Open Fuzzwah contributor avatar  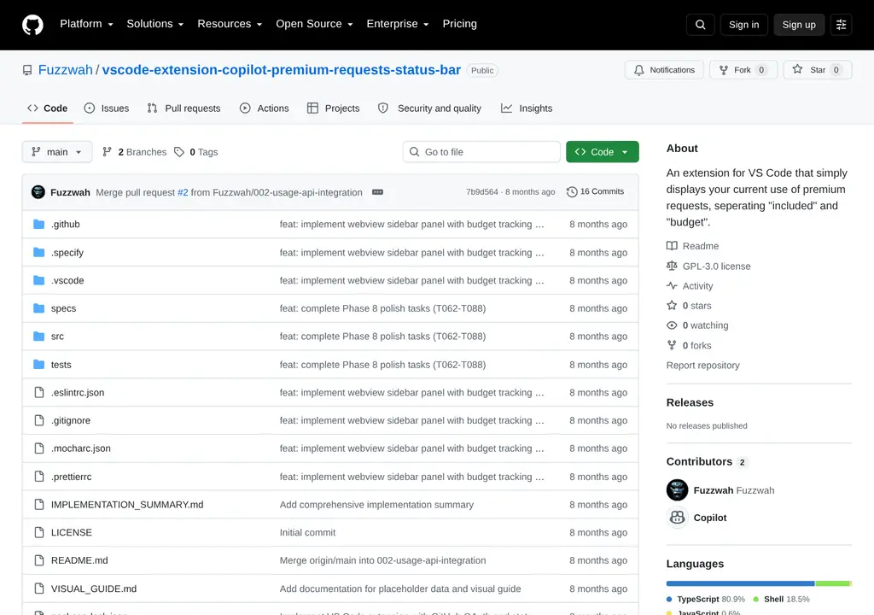(677, 490)
